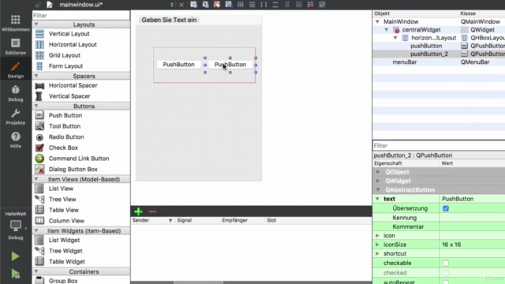Collapse the Layouts category in widget box
505x284 pixels.
[x=36, y=24]
